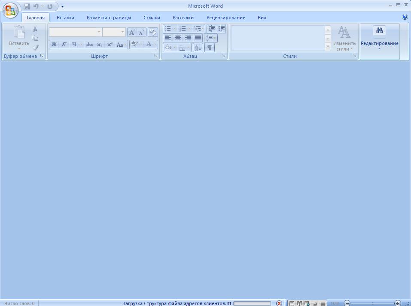
Task: Toggle superscript x² formatting
Action: click(110, 45)
